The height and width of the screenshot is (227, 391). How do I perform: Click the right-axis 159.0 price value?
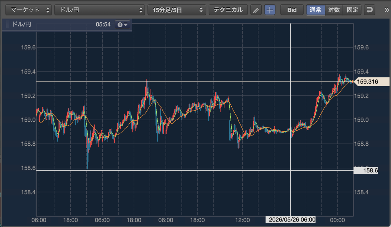pyautogui.click(x=361, y=120)
